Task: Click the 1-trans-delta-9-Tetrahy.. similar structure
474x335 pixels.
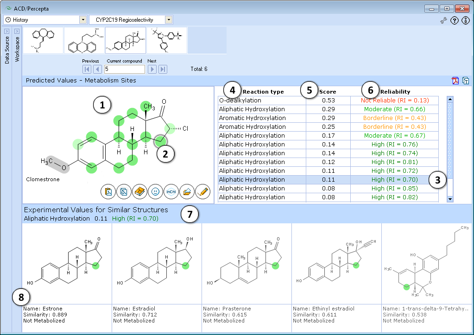Action: [426, 264]
